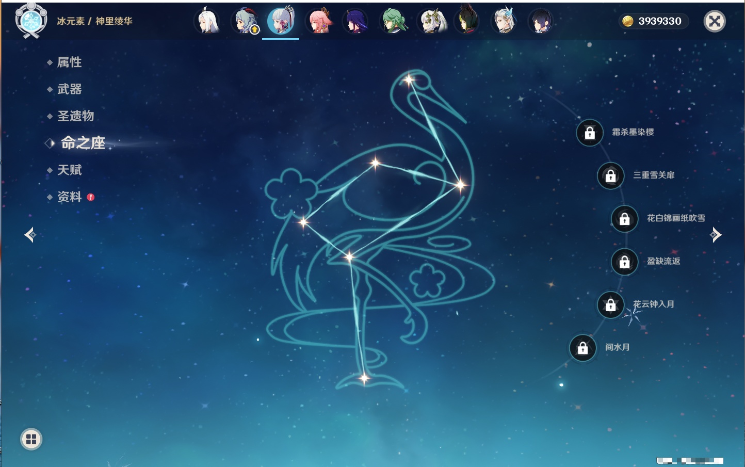Click the 花白锦画纸吹雪 constellation label
The height and width of the screenshot is (467, 745).
(x=676, y=218)
